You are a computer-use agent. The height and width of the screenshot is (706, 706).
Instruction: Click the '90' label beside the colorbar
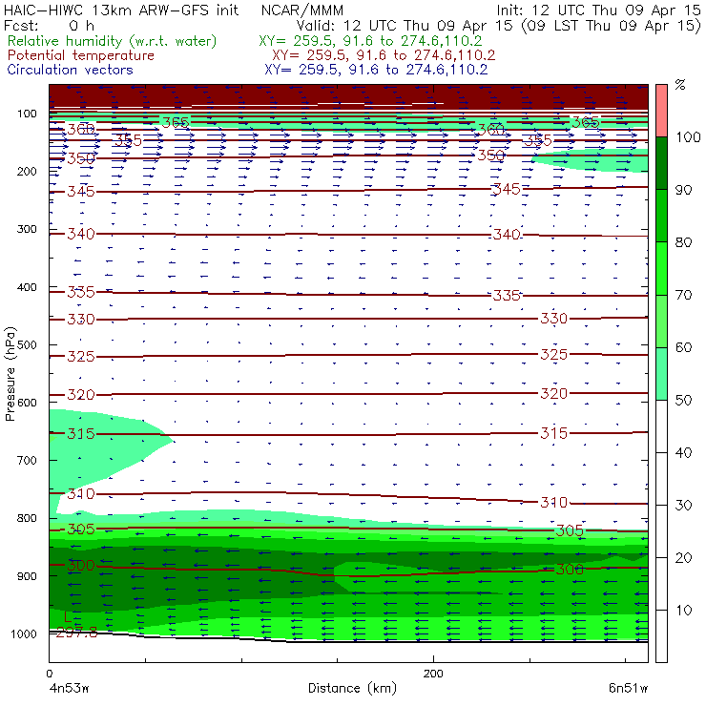tap(683, 190)
